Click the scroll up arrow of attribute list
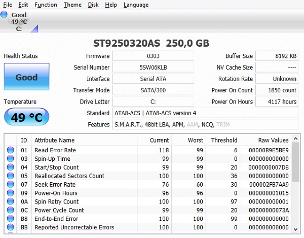The height and width of the screenshot is (238, 304). click(x=296, y=139)
